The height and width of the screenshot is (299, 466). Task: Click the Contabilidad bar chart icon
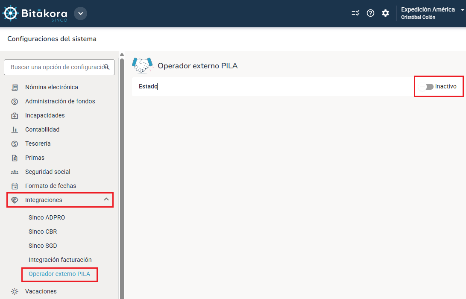click(15, 129)
